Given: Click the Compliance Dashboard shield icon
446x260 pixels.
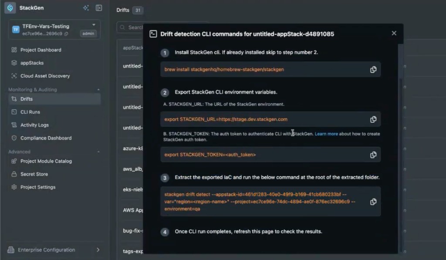Looking at the screenshot, I should (14, 138).
